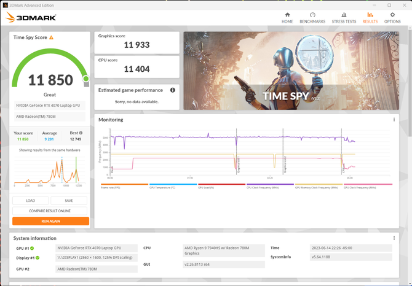The image size is (412, 286).
Task: Click the GPU #1 green check icon
Action: point(32,248)
